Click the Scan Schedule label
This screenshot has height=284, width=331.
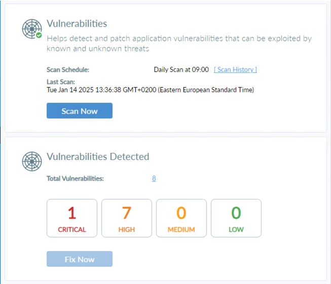[x=68, y=69]
